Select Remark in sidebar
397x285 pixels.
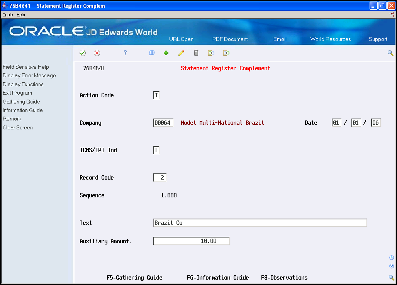12,119
